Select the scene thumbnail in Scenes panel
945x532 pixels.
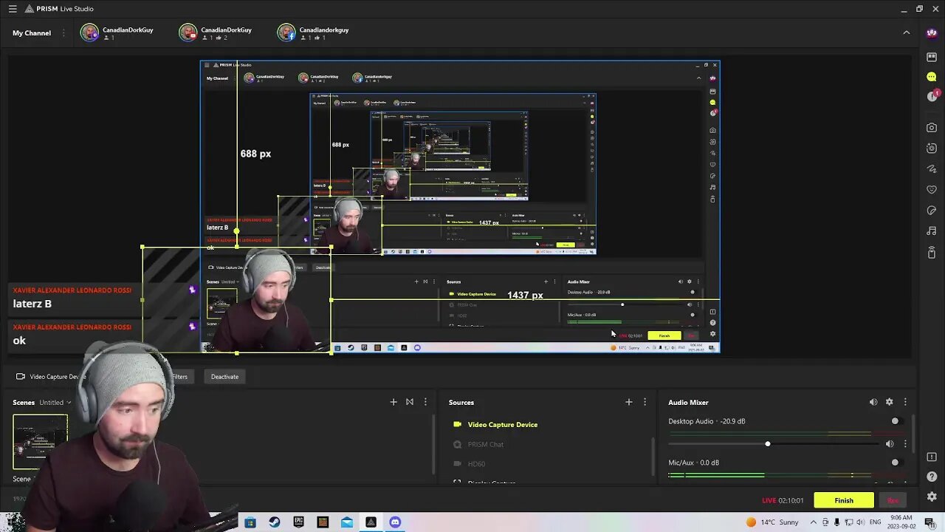(x=40, y=442)
